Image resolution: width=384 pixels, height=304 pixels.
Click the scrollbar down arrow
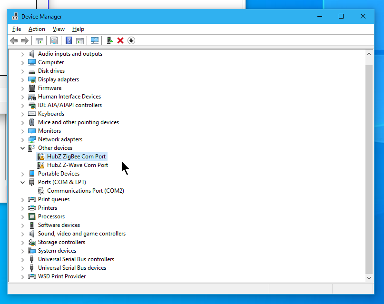[x=369, y=277]
